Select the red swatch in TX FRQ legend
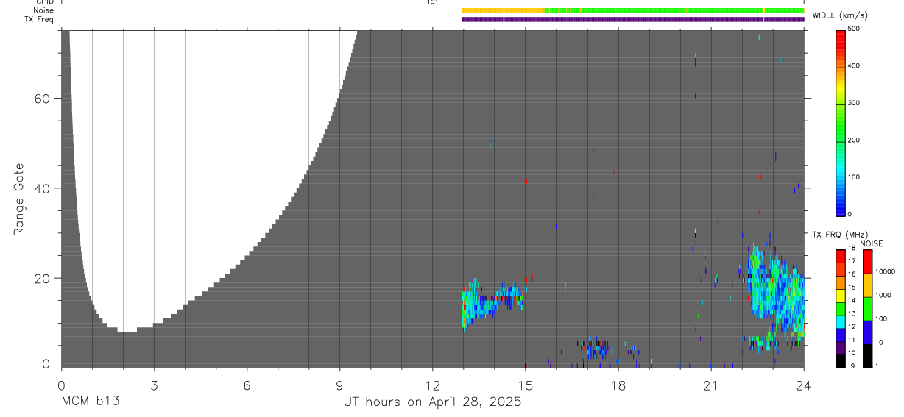The width and height of the screenshot is (904, 417). point(841,256)
